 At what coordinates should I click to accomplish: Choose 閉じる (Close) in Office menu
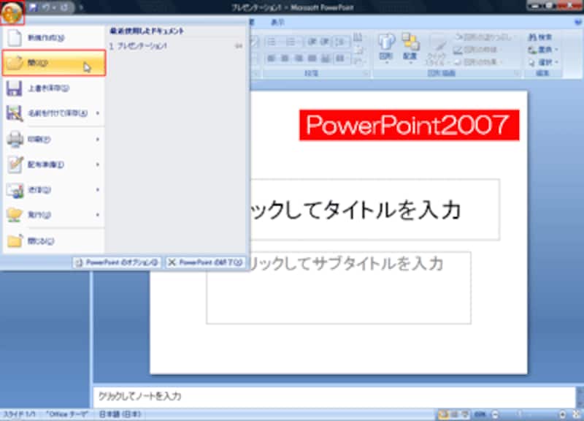coord(53,241)
